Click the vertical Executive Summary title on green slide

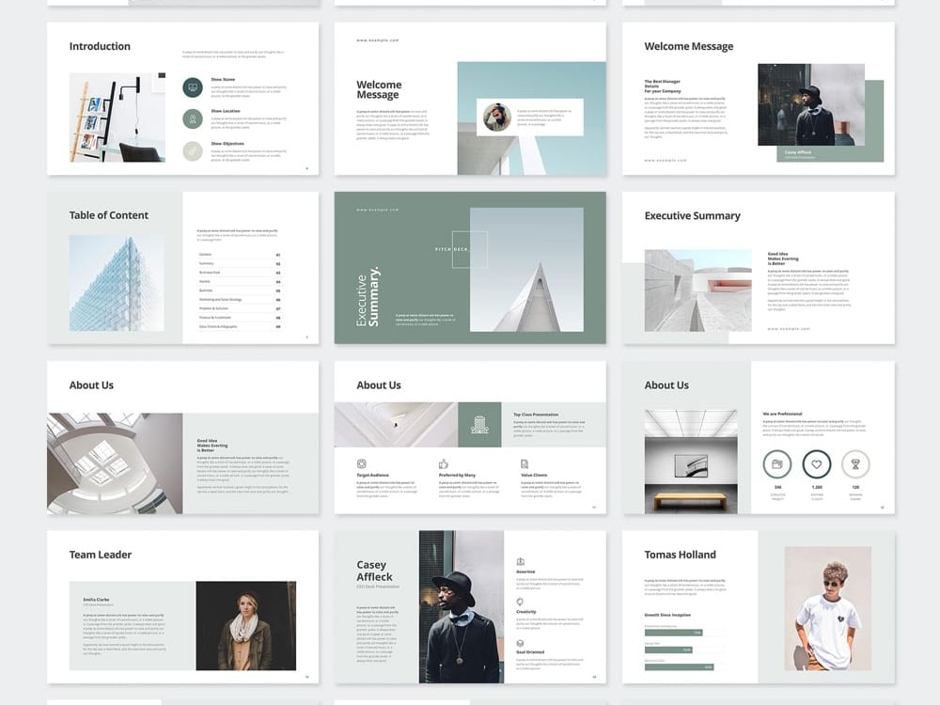pyautogui.click(x=368, y=296)
